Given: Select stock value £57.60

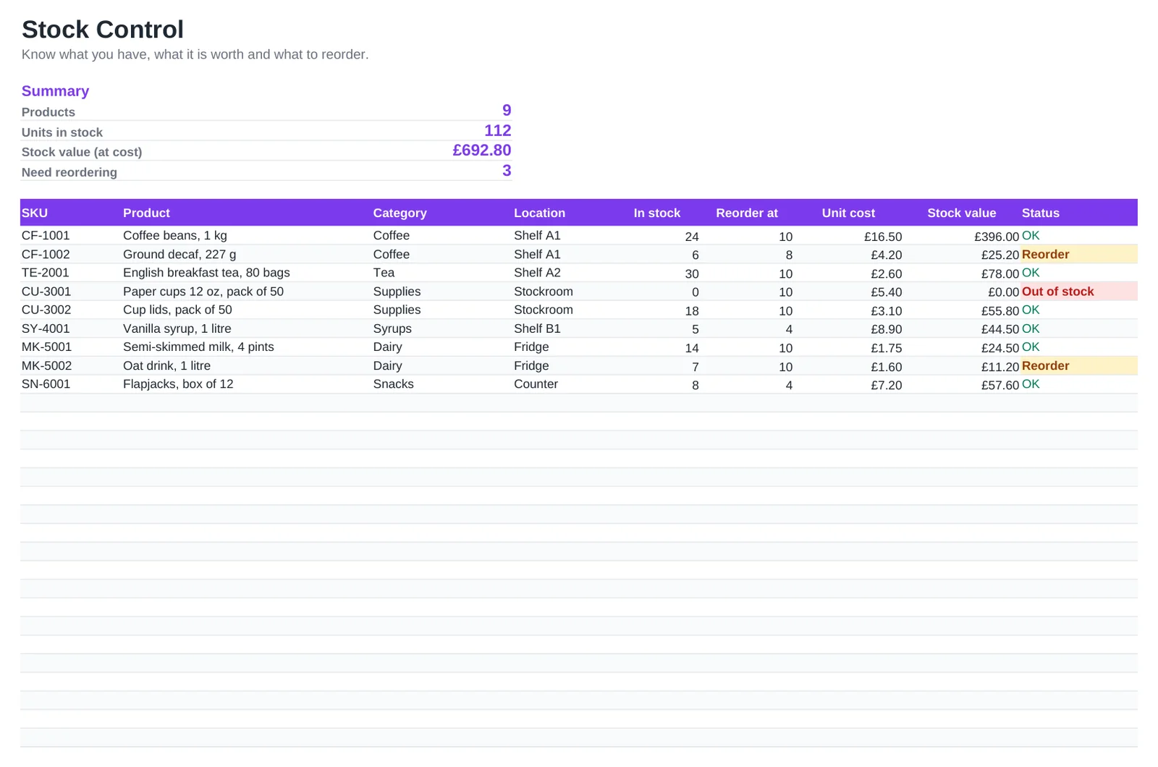Looking at the screenshot, I should click(1000, 385).
